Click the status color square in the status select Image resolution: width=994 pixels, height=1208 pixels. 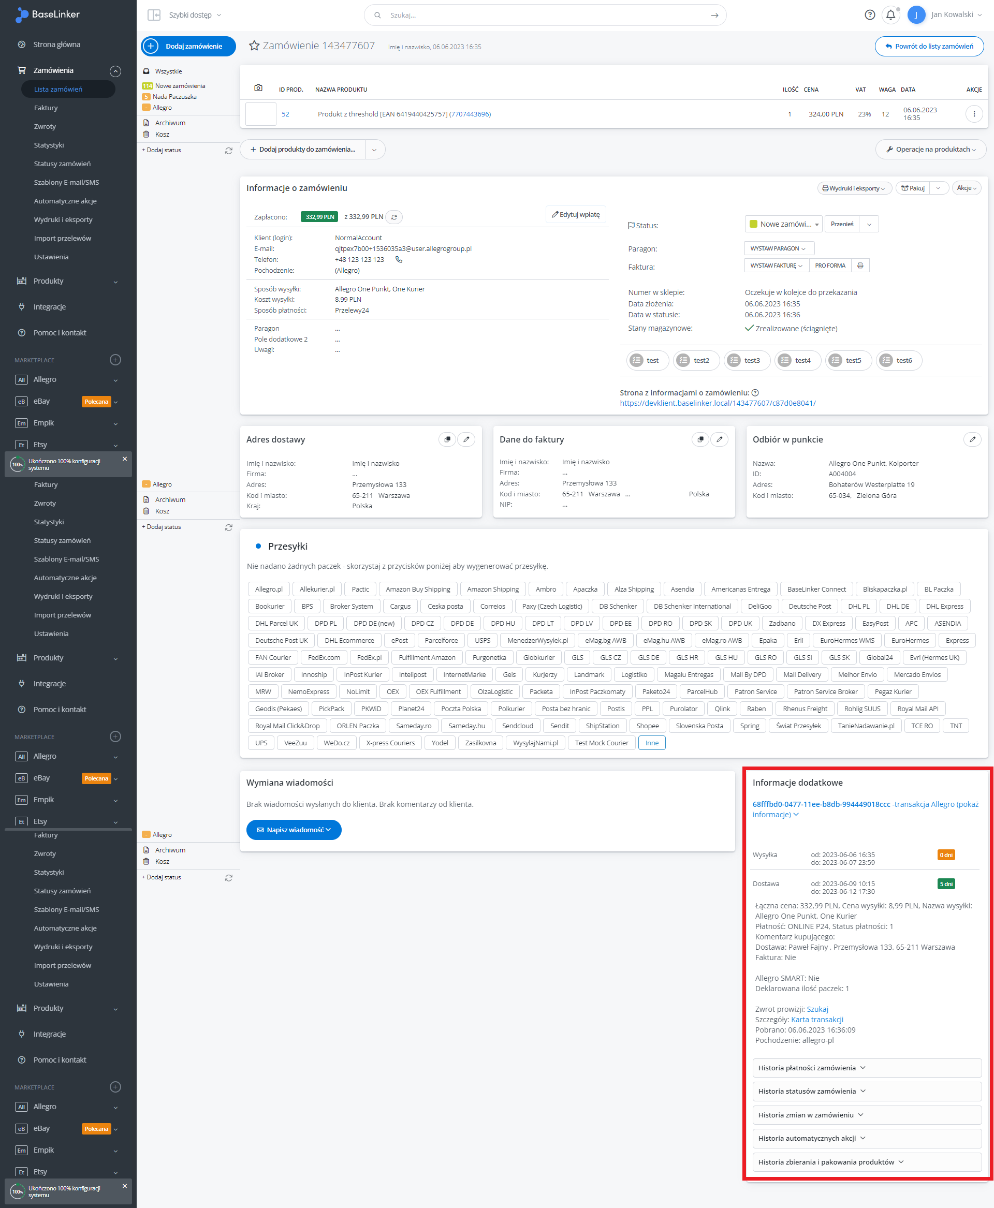(x=753, y=225)
